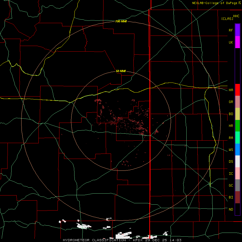Click the 'NEXLAB-College of DuPage' credit text
The width and height of the screenshot is (242, 242).
[x=215, y=3]
